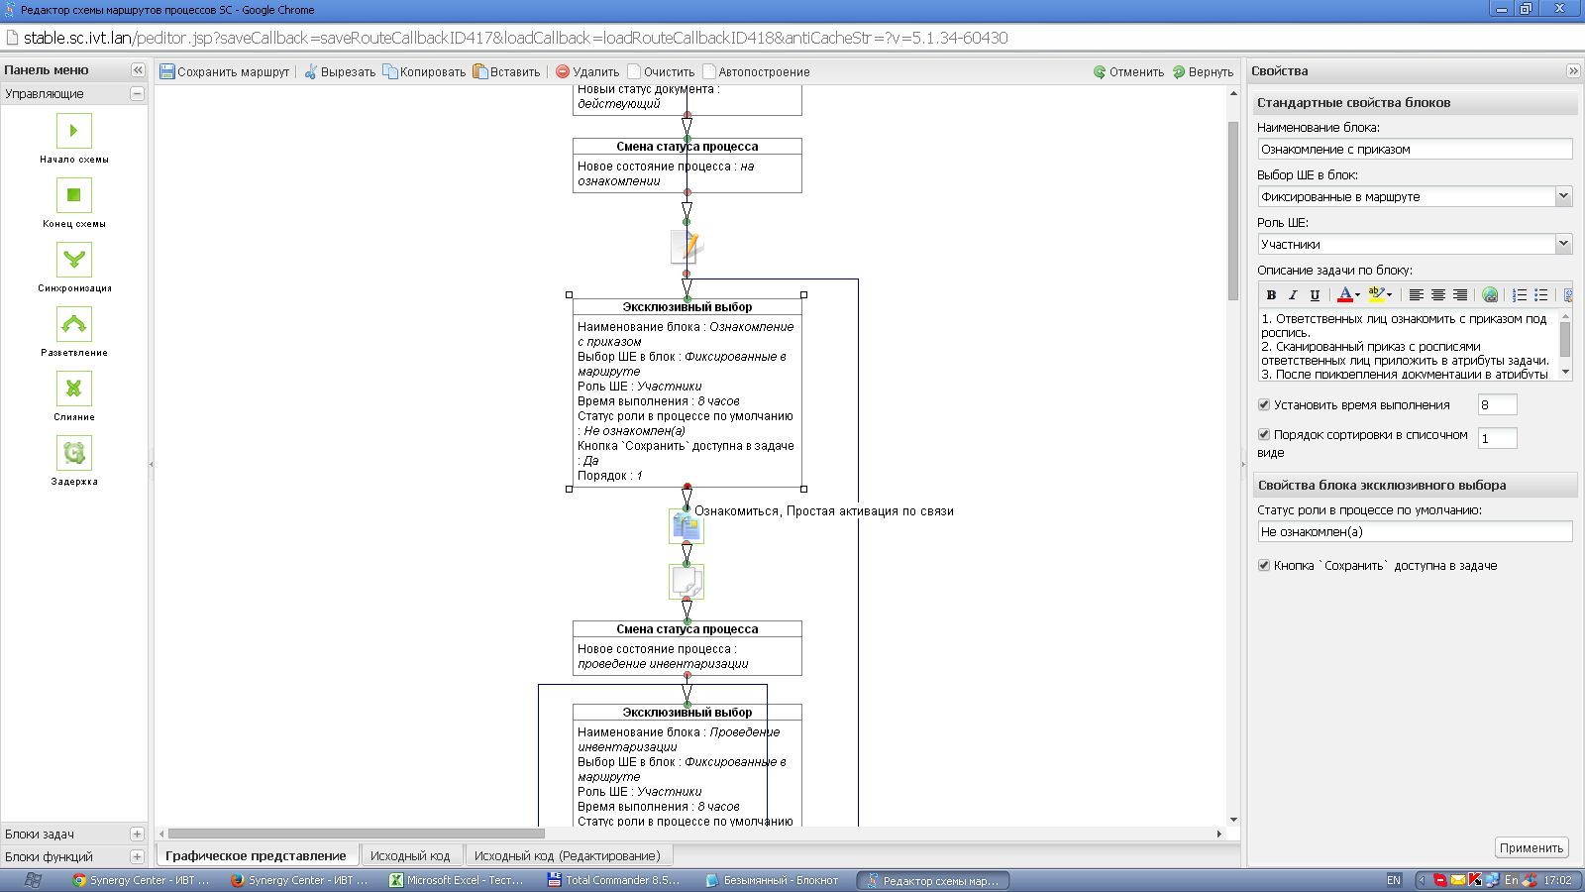
Task: Click the Наименование блока input field
Action: point(1414,150)
